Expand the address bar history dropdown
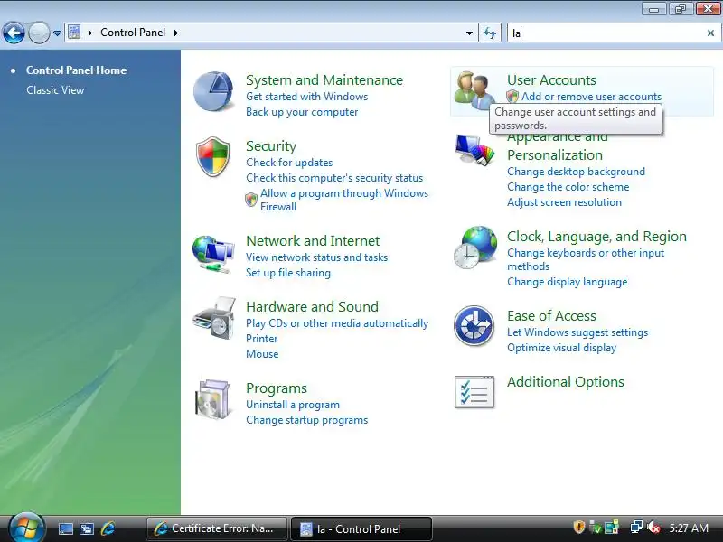The height and width of the screenshot is (542, 723). 469,33
